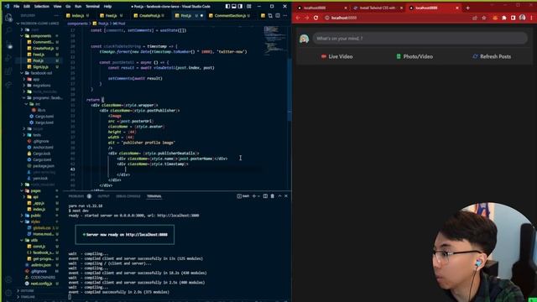Expand the migrations folder
537x302 pixels.
(x=41, y=86)
